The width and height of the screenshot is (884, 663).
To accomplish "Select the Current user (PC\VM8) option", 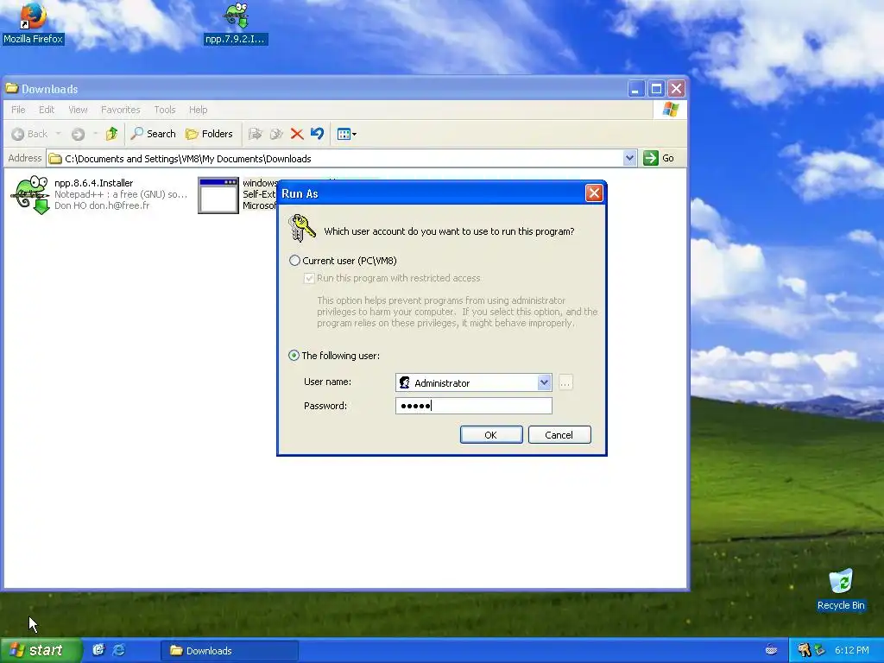I will coord(294,261).
